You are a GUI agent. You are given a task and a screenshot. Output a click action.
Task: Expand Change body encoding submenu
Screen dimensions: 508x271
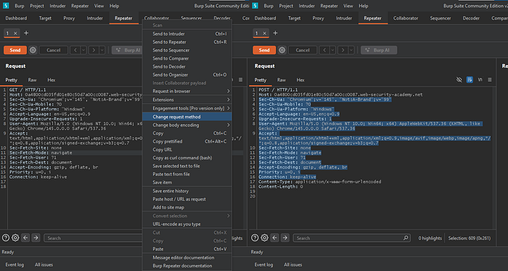click(187, 125)
